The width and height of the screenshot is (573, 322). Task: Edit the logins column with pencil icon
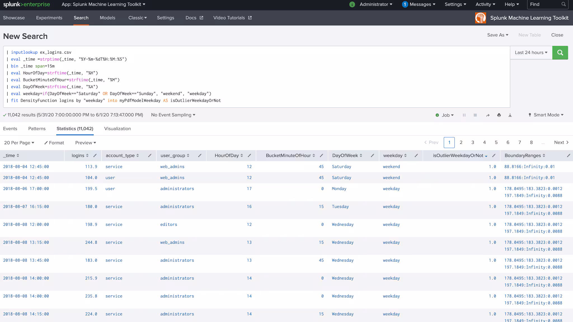coord(95,155)
